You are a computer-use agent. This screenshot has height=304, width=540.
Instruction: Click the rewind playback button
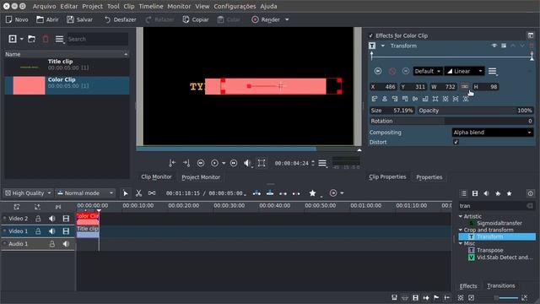point(201,163)
